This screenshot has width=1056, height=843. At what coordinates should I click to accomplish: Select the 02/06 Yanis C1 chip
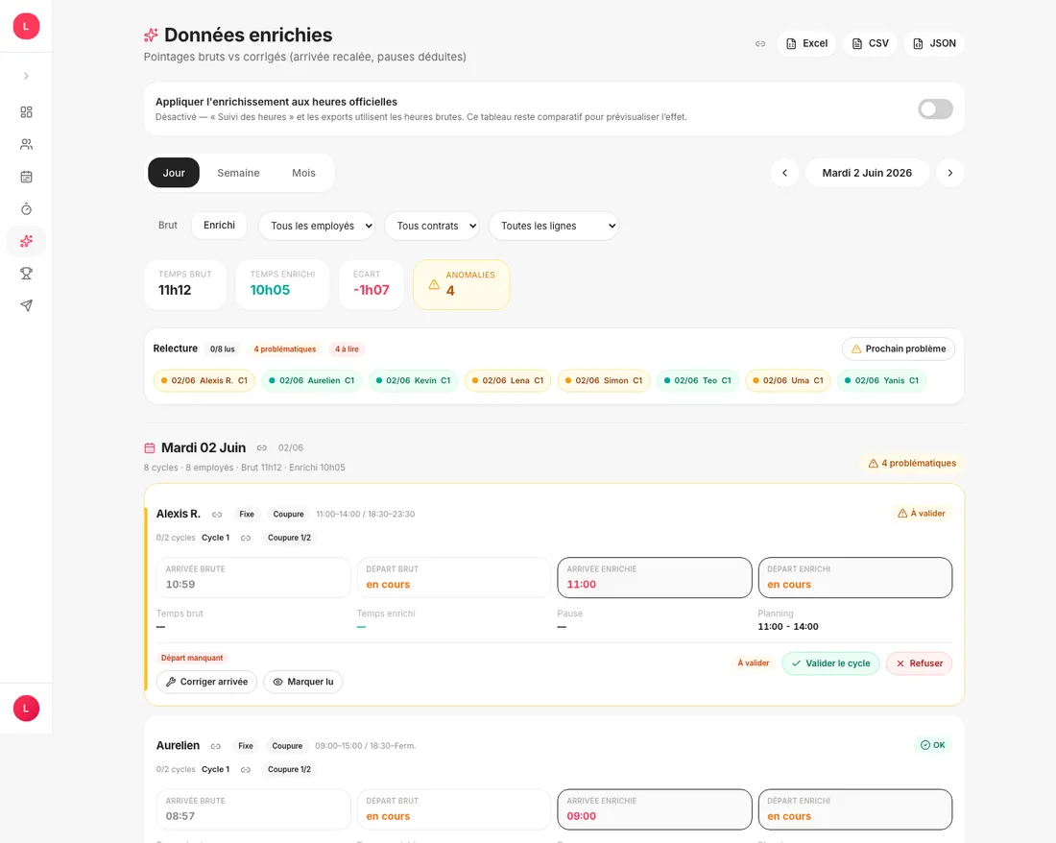click(x=881, y=380)
